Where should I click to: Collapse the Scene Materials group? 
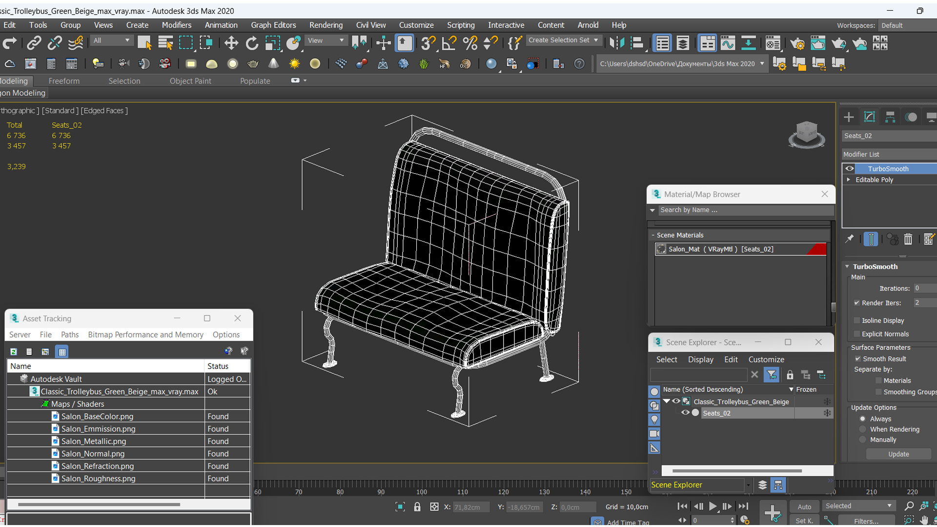click(x=653, y=235)
